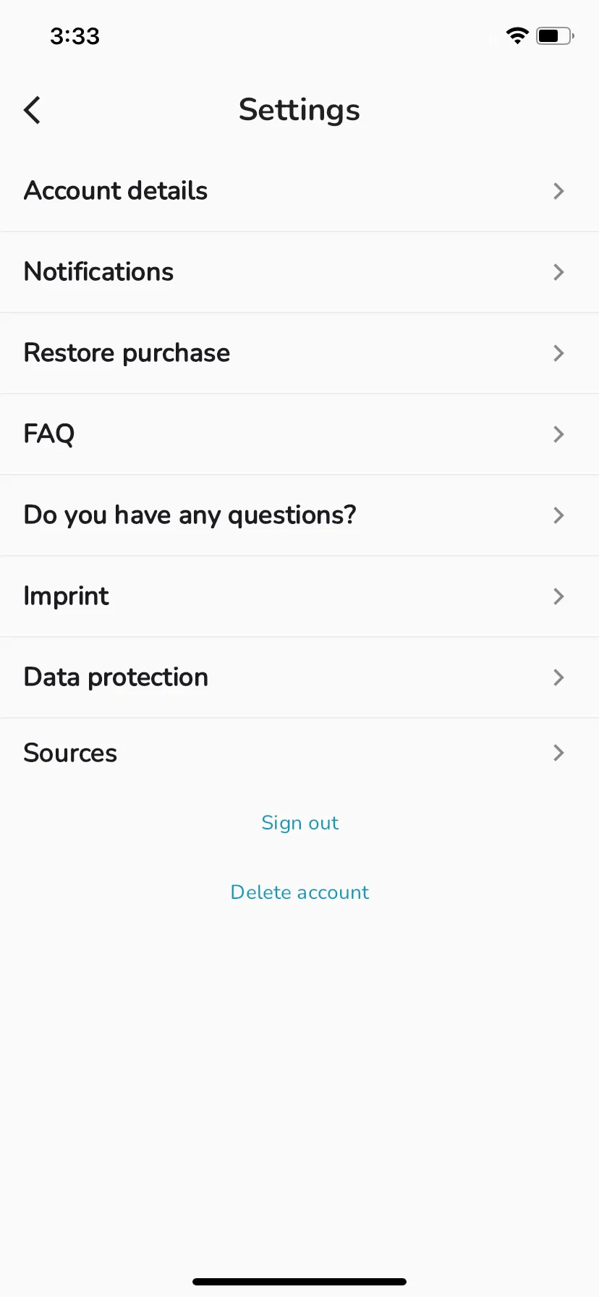Click the Sign out link
Screen dimensions: 599x1297
(x=299, y=823)
